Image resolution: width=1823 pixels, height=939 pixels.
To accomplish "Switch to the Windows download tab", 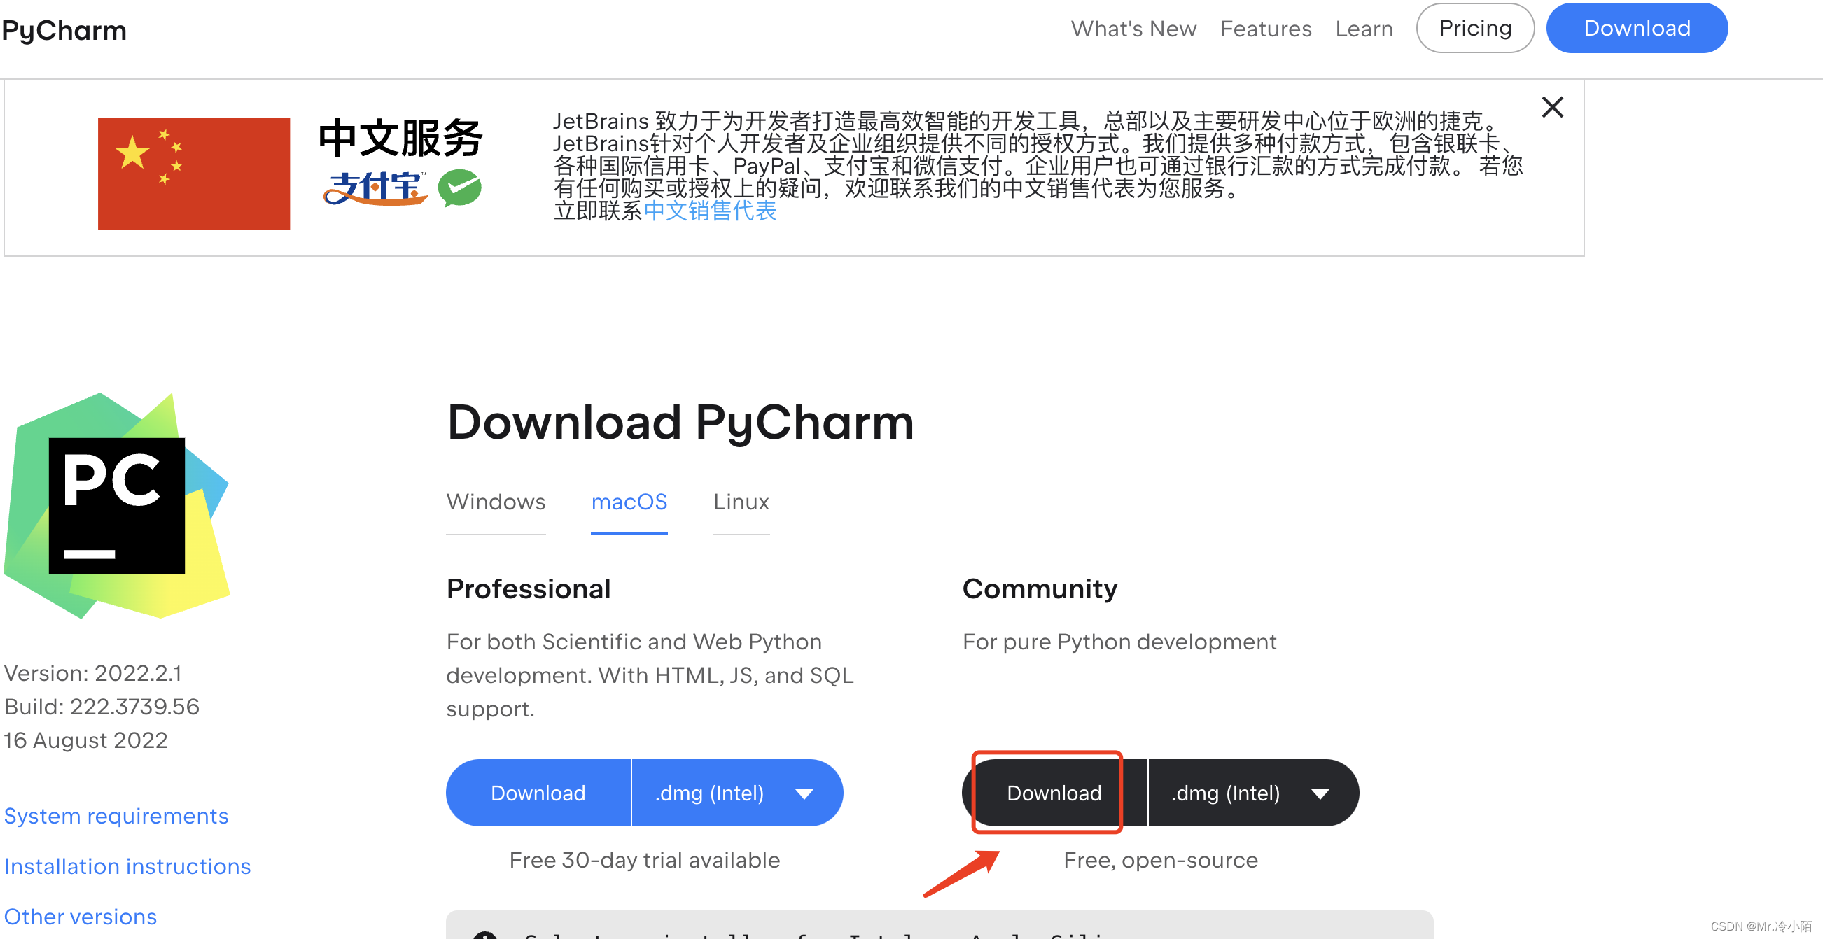I will [x=495, y=502].
